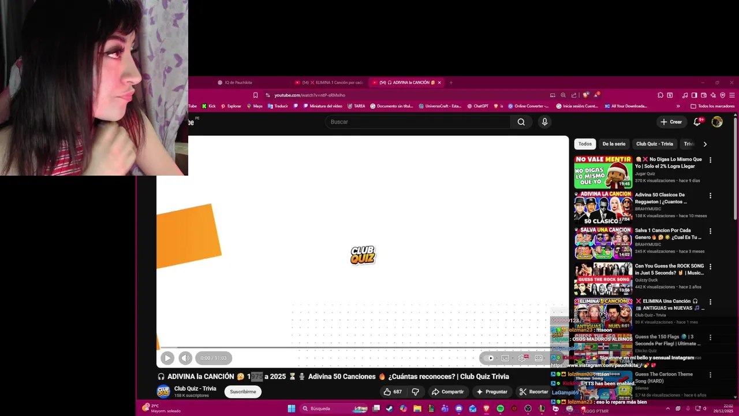The width and height of the screenshot is (739, 416).
Task: Open Guess the Rock Song thumbnail
Action: pos(603,278)
